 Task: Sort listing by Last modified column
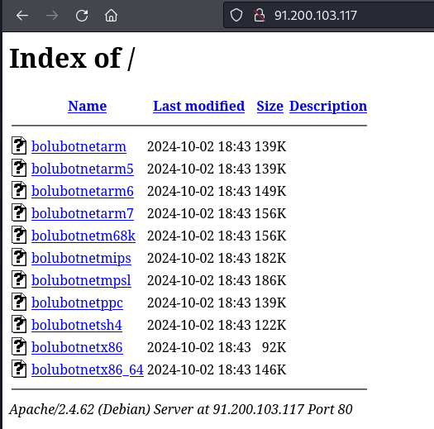tap(198, 106)
